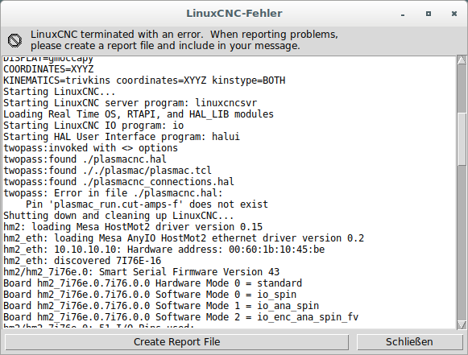The height and width of the screenshot is (355, 468).
Task: Close the window with the X icon
Action: (x=454, y=14)
